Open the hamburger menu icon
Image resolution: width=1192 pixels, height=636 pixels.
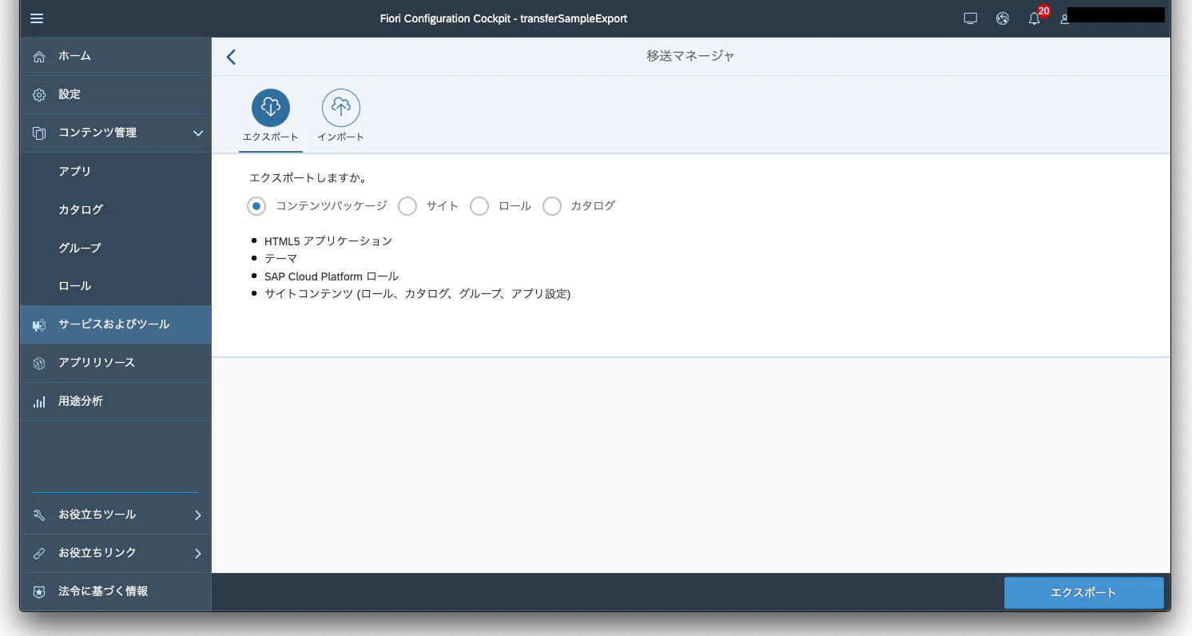pyautogui.click(x=37, y=18)
